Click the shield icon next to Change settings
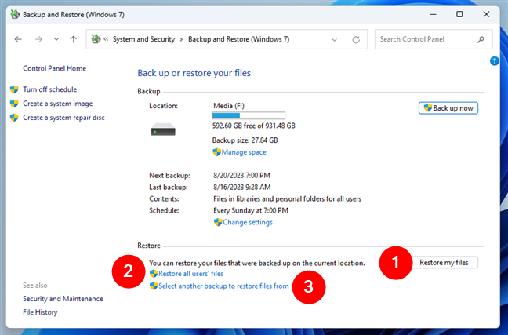The height and width of the screenshot is (335, 508). click(218, 222)
